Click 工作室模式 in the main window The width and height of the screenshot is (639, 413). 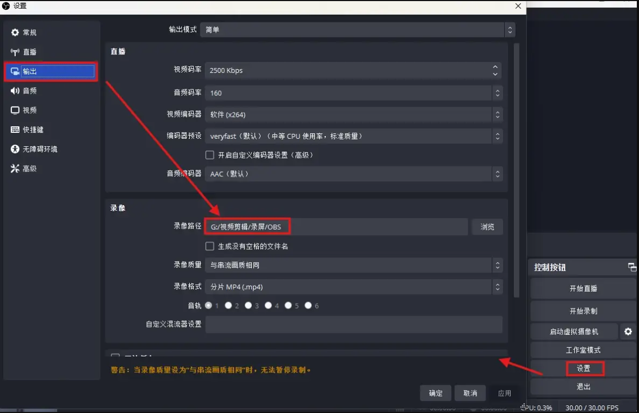click(x=583, y=350)
